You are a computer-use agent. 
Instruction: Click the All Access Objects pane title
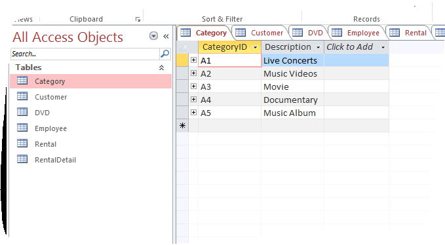coord(68,37)
